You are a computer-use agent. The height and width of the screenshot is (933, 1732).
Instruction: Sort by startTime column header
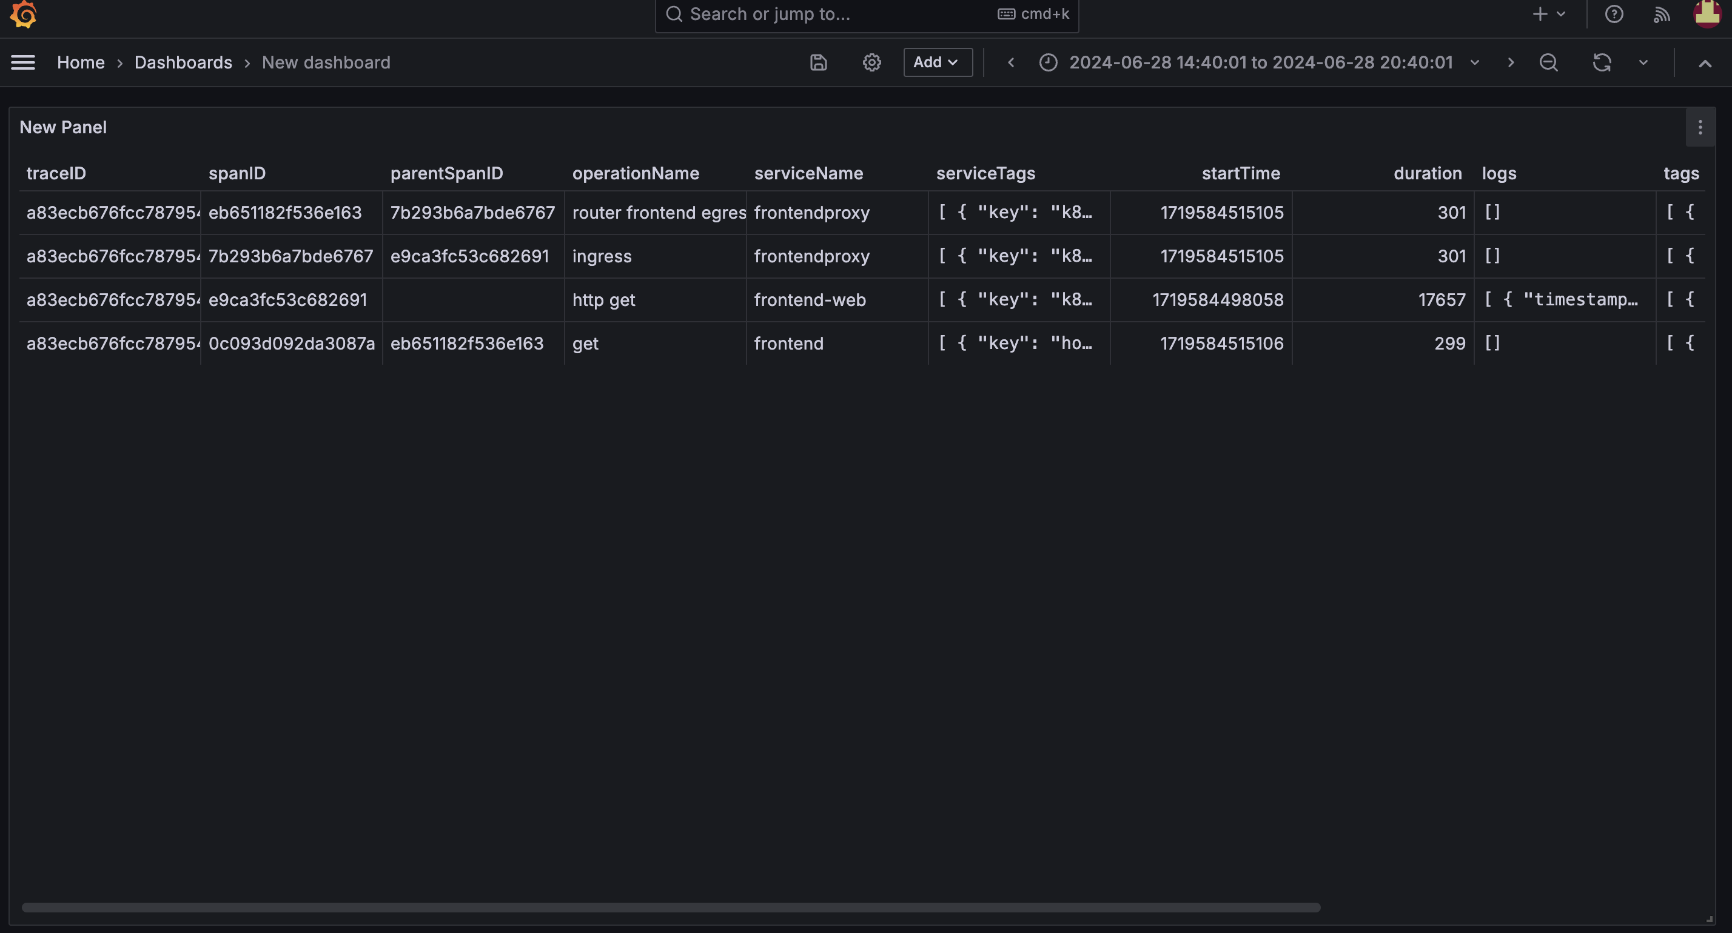1241,173
